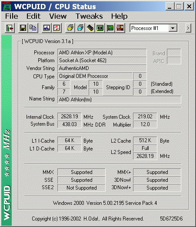
Task: Open the Help menu
Action: pos(119,16)
